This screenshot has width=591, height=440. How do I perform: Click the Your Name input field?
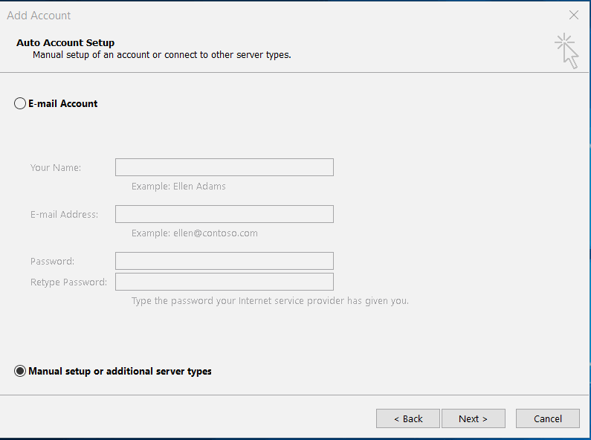[225, 167]
